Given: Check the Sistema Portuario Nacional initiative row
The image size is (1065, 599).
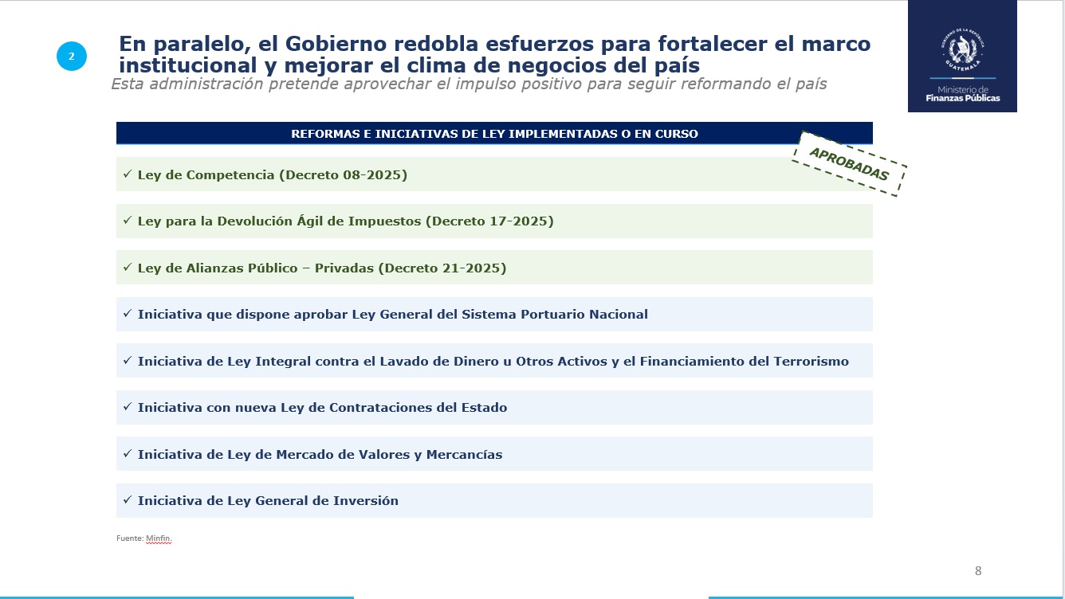Looking at the screenshot, I should tap(494, 314).
